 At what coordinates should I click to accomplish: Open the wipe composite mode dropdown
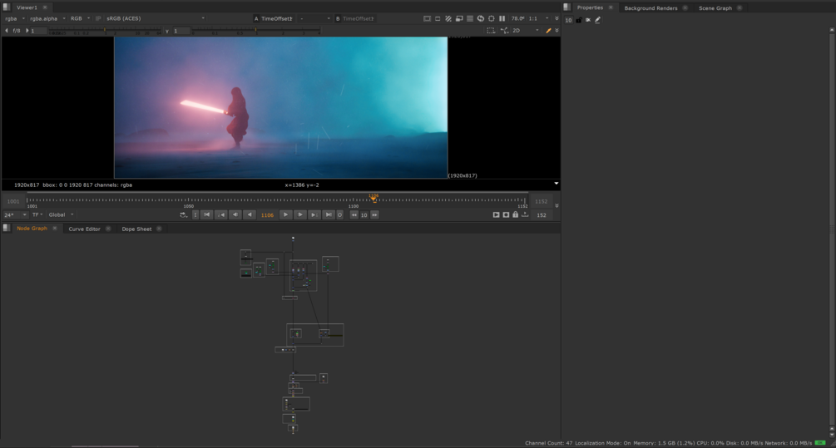click(x=314, y=18)
